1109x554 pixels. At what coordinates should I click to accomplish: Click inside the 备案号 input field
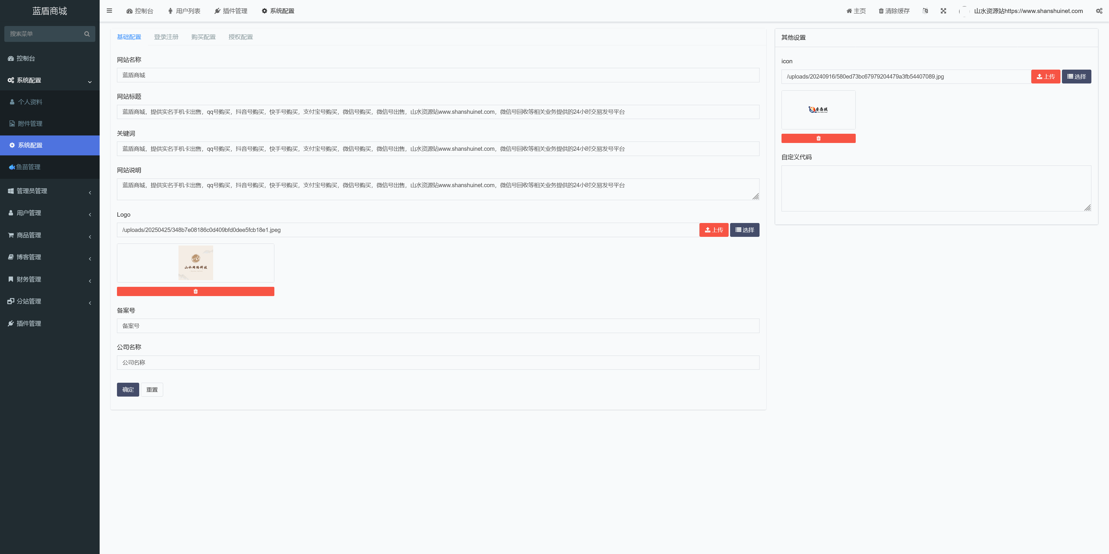click(438, 326)
